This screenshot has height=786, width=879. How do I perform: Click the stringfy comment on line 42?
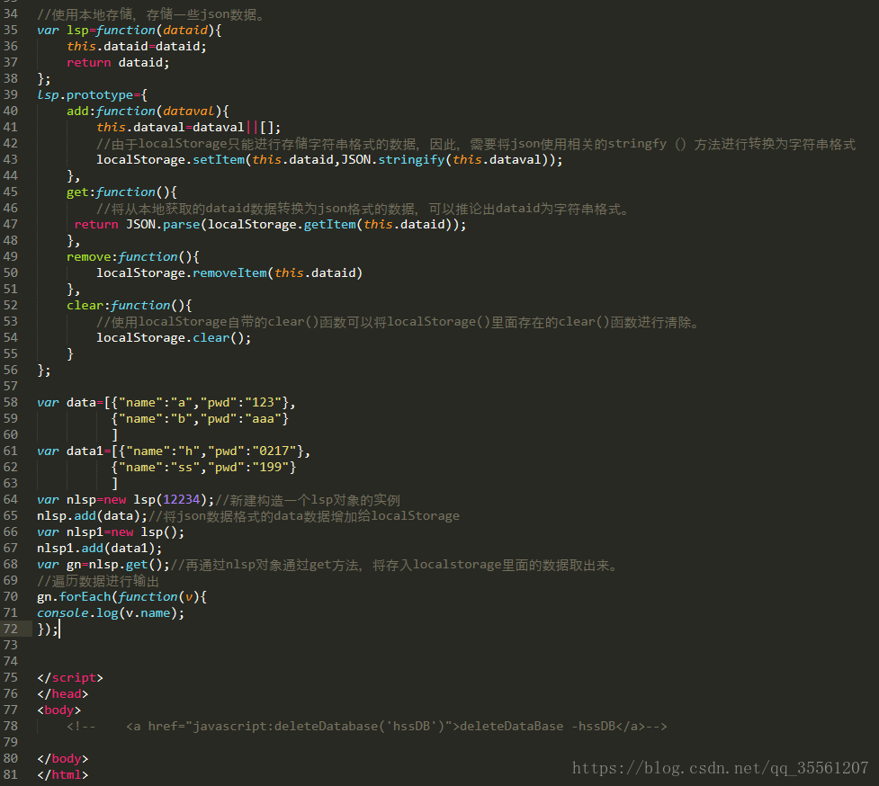(x=476, y=144)
